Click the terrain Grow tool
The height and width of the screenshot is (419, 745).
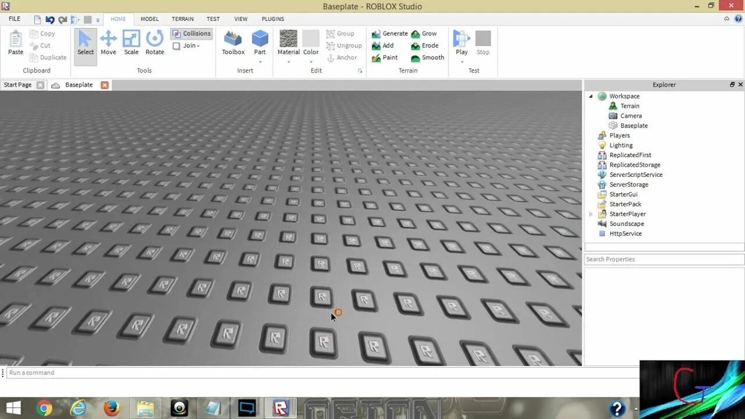click(x=424, y=34)
